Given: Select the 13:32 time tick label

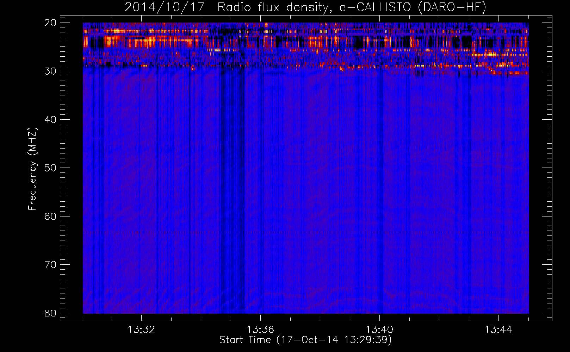Looking at the screenshot, I should [x=141, y=330].
